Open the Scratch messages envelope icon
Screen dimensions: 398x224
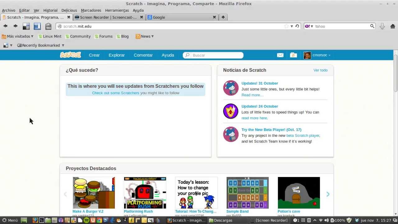click(x=280, y=55)
